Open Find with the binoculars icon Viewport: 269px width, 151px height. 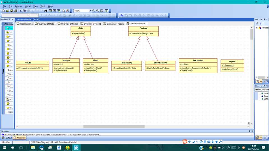[x=46, y=11]
